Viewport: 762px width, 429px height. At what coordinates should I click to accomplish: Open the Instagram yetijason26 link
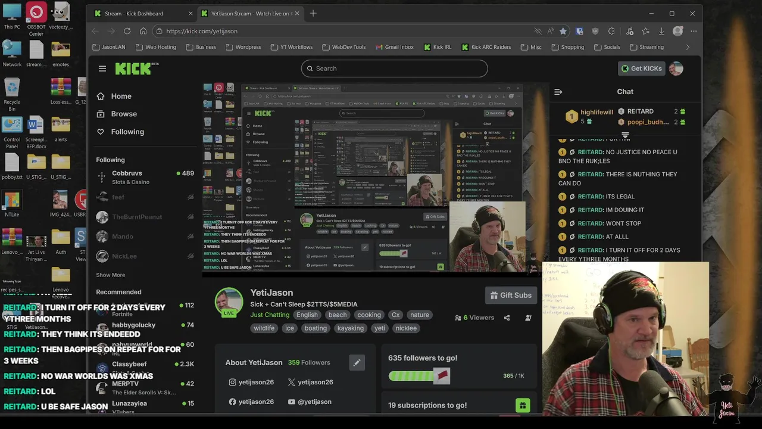[x=251, y=382]
